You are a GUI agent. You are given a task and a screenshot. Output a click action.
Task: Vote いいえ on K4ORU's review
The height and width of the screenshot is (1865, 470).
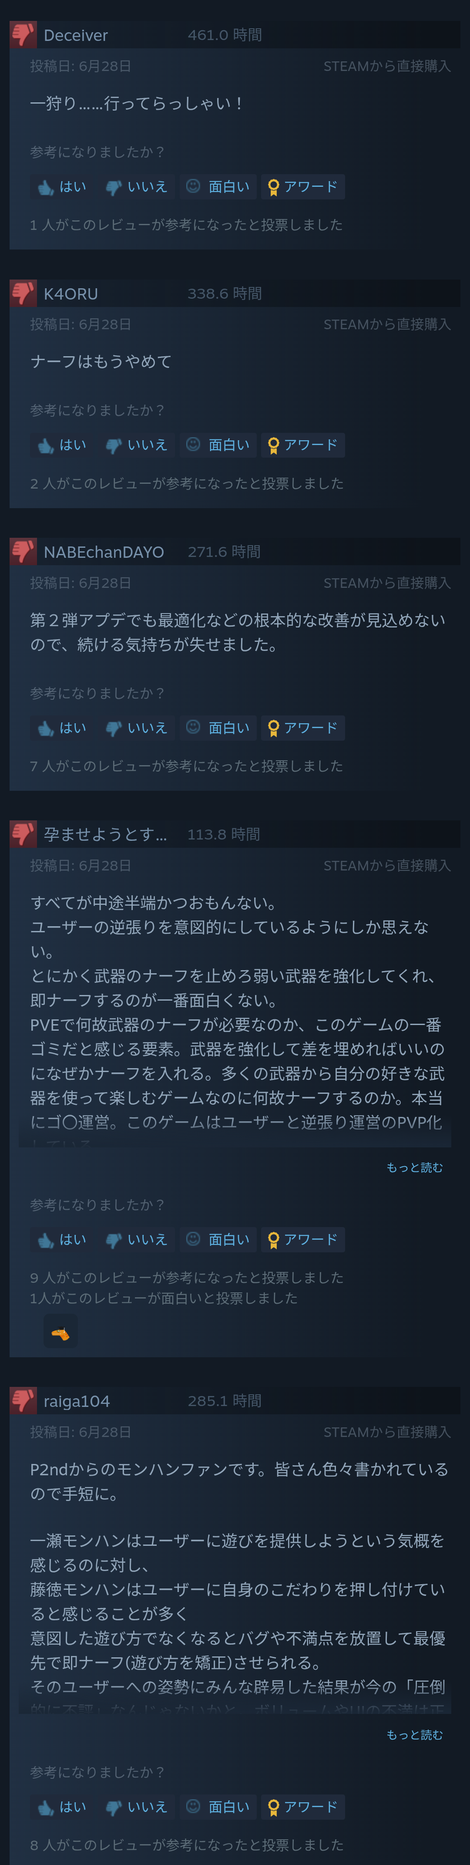pos(137,445)
